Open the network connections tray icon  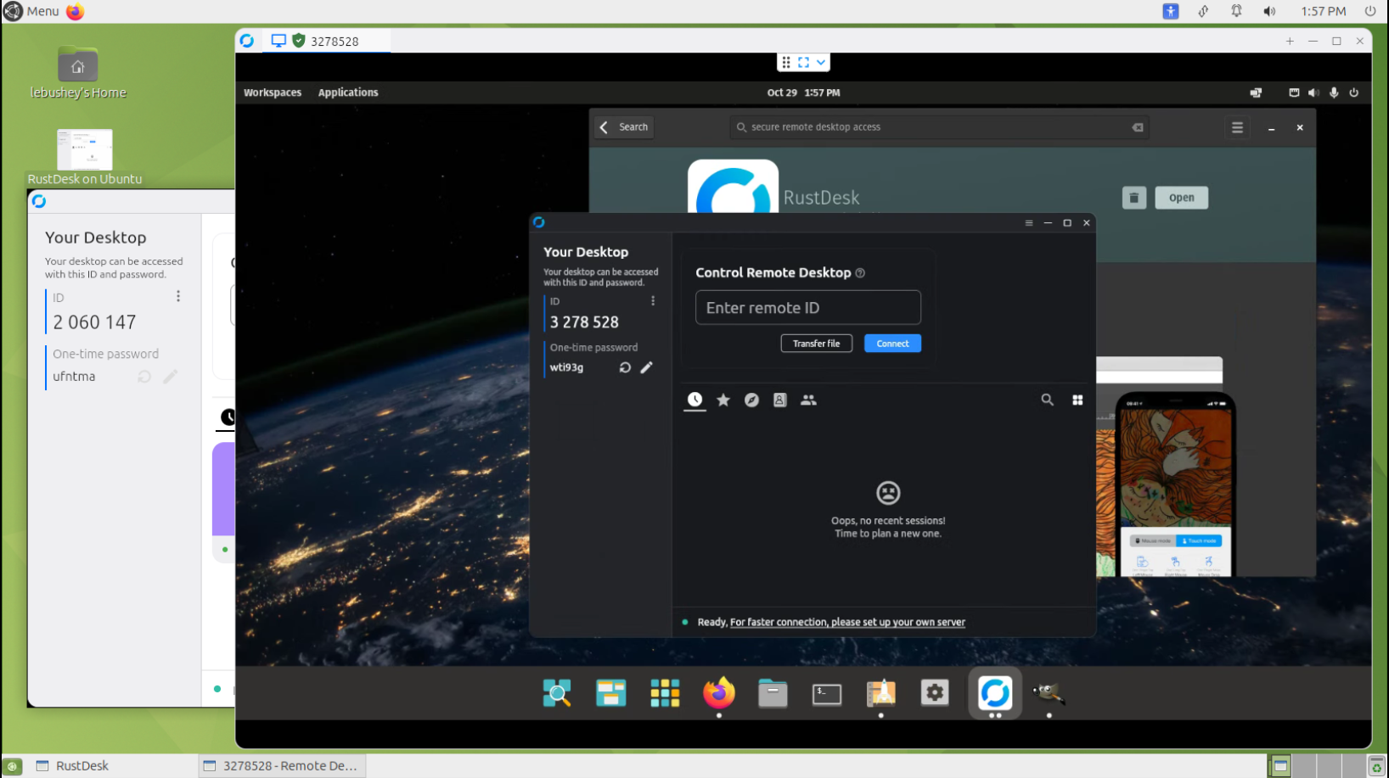1203,11
